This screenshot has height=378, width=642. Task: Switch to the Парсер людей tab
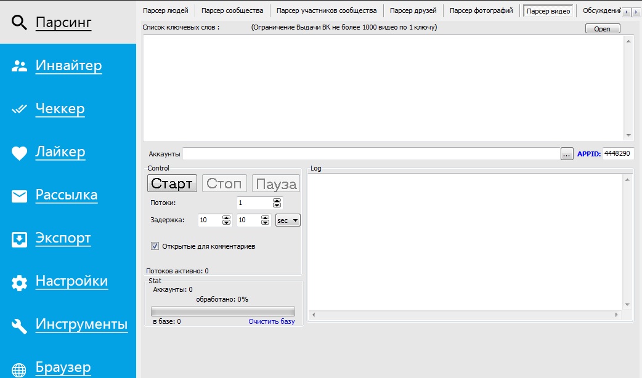pyautogui.click(x=165, y=10)
